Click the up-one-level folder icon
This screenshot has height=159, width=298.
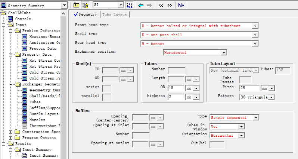[76, 5]
